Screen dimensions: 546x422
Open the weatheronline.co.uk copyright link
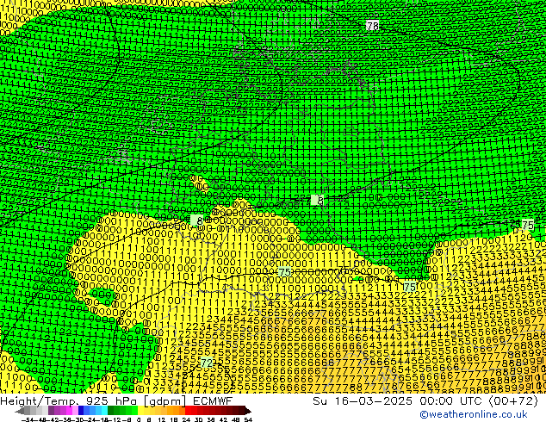click(474, 414)
